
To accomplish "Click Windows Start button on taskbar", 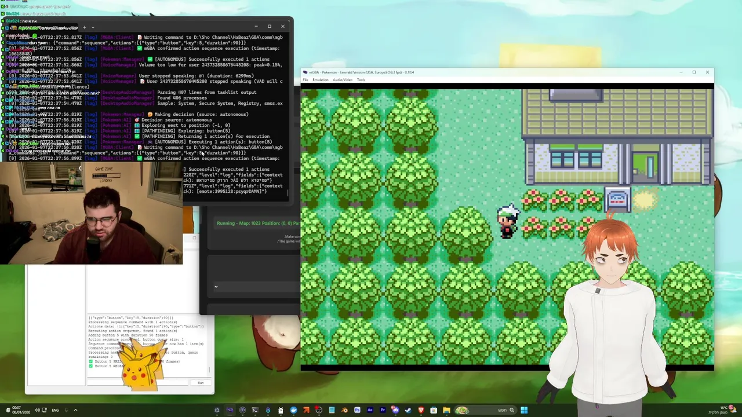I will [x=524, y=410].
